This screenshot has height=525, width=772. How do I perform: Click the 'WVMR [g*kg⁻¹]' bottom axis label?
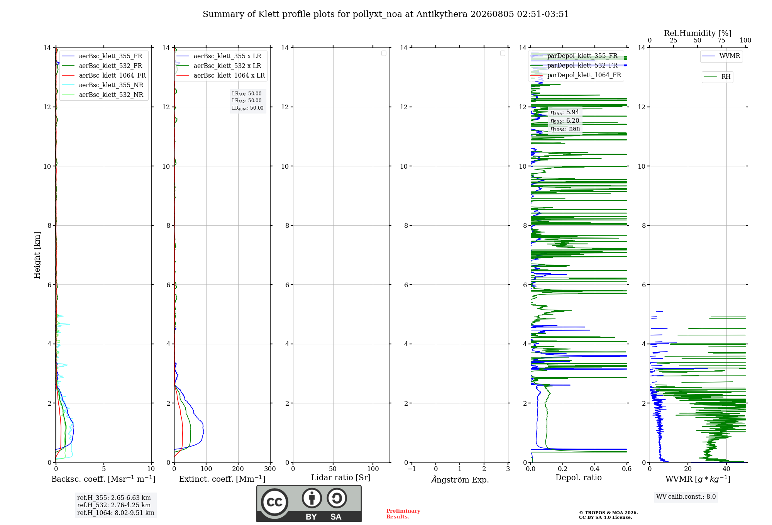pos(698,479)
